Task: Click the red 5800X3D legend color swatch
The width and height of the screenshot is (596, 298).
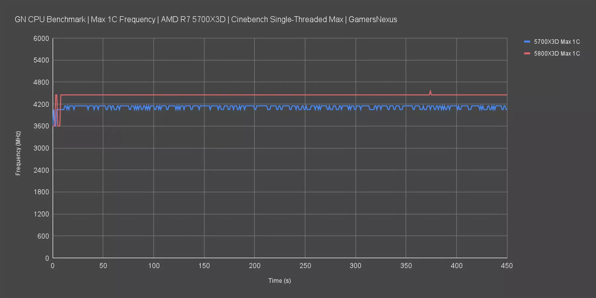Action: tap(527, 53)
